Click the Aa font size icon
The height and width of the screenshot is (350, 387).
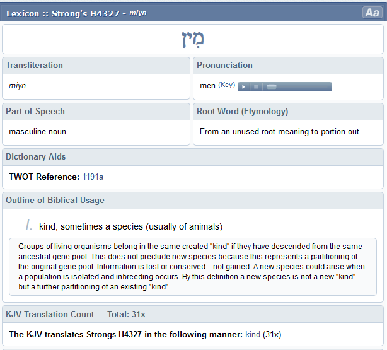tap(371, 13)
